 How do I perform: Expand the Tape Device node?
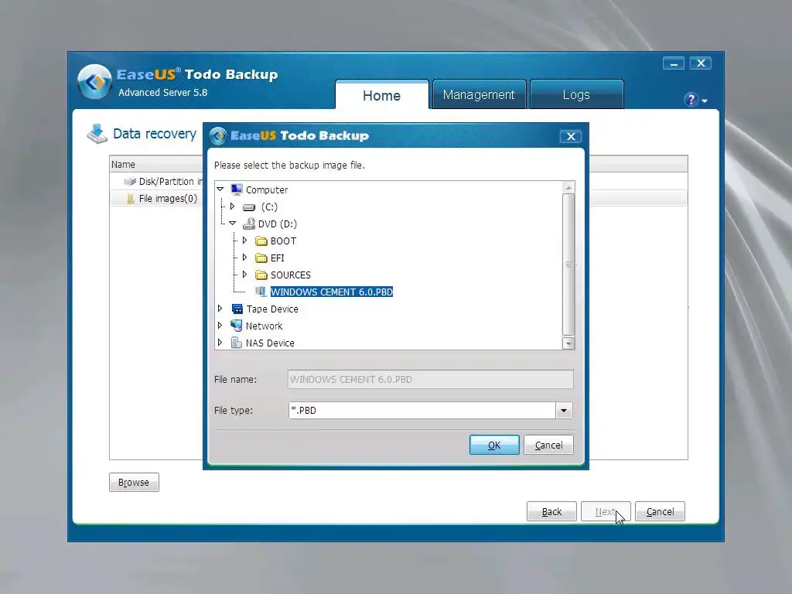point(220,308)
